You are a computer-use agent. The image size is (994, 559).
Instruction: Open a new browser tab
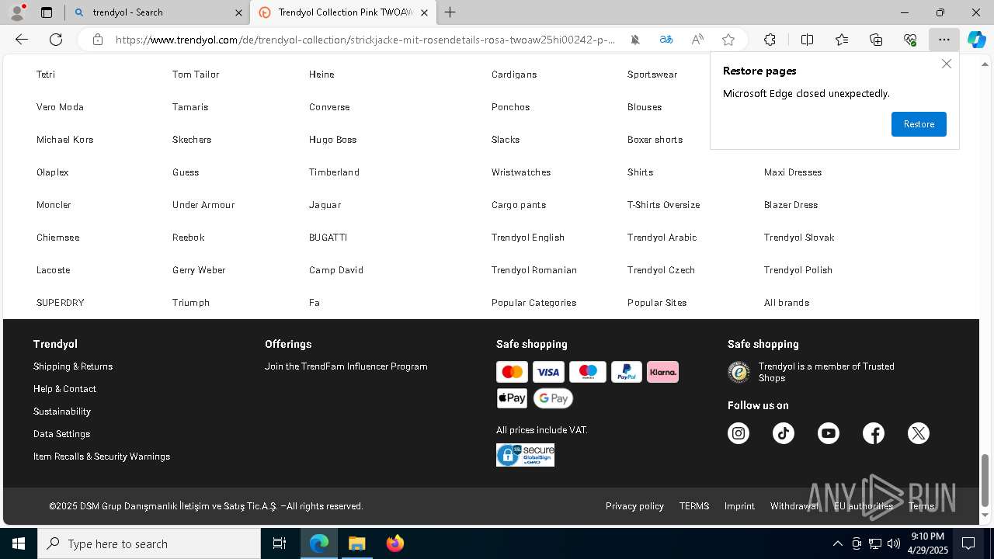point(450,12)
